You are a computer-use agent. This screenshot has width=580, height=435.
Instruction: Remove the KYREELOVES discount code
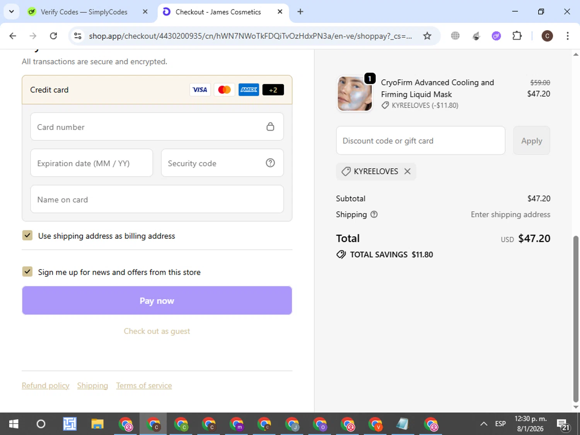(x=408, y=171)
